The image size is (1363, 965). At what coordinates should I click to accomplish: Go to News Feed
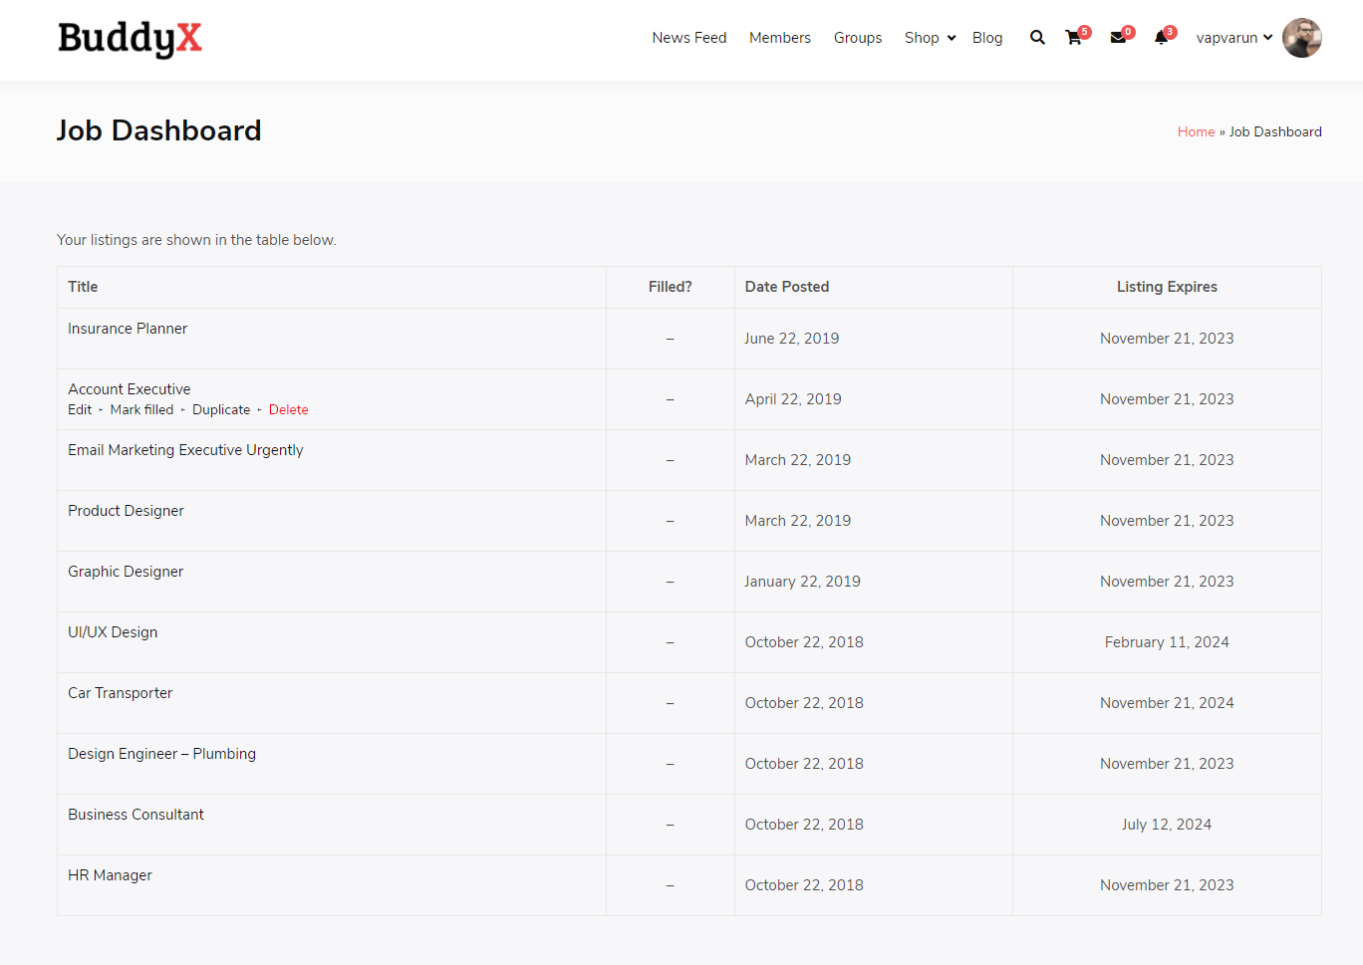pos(688,38)
